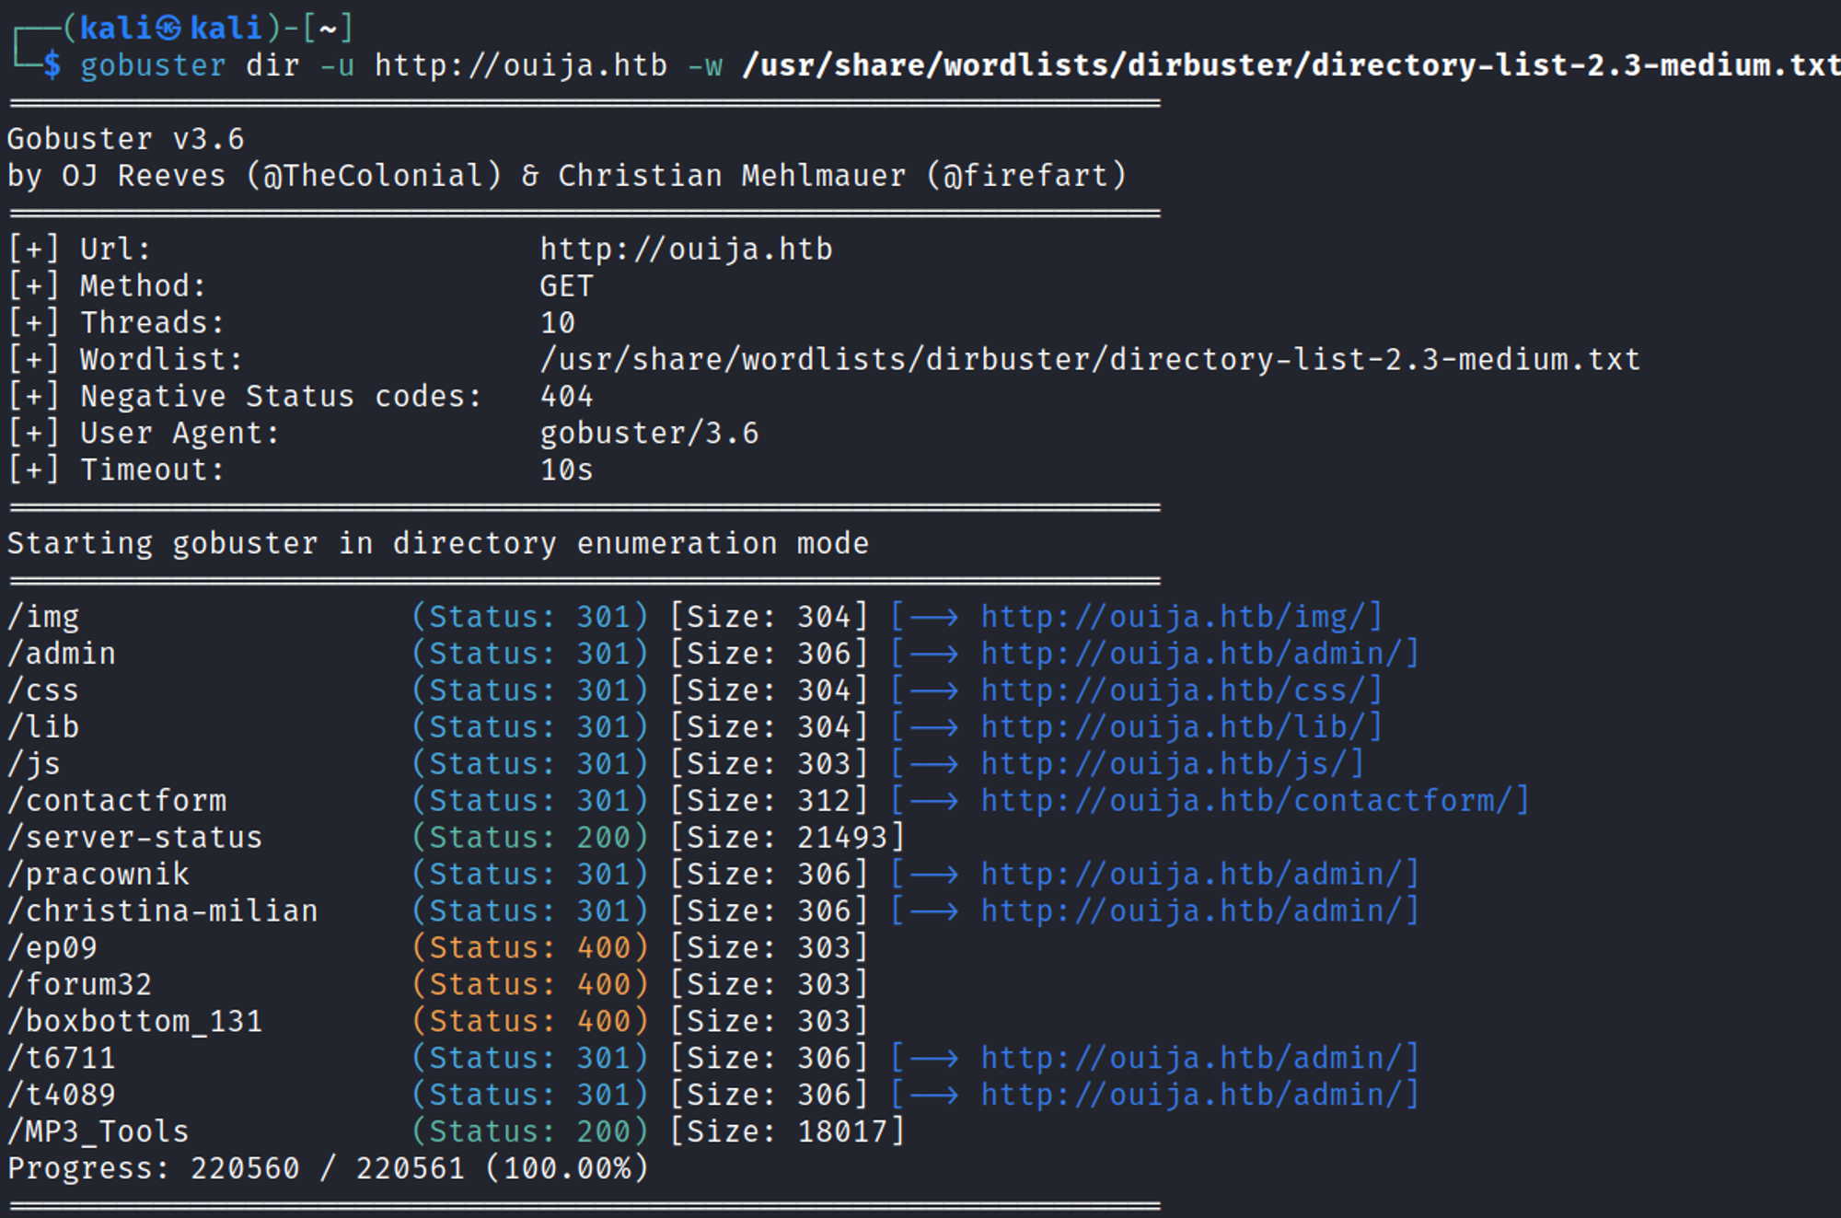
Task: Open the http://ouija.htb/js/ redirect link
Action: click(1171, 763)
